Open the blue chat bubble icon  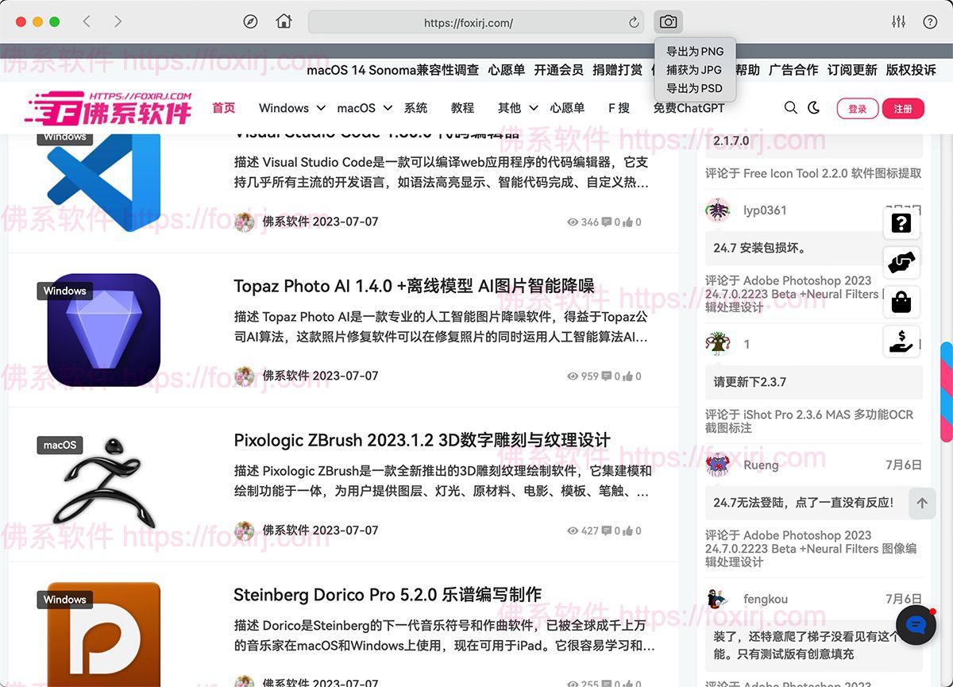point(916,625)
